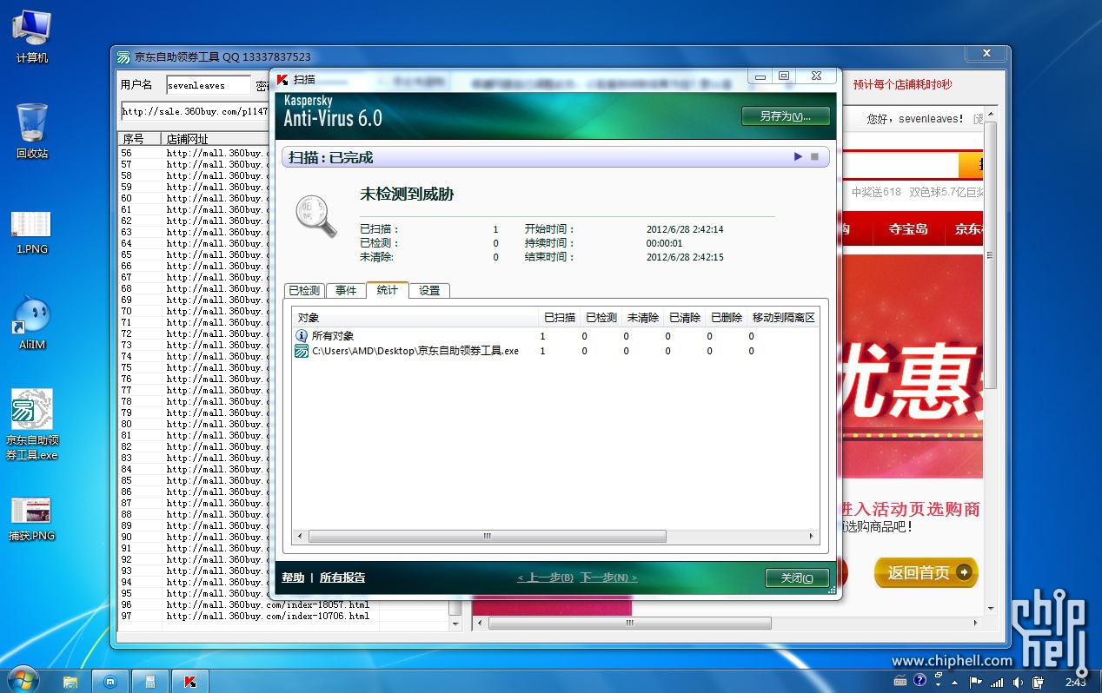
Task: Click the stop scan square button
Action: tap(814, 156)
